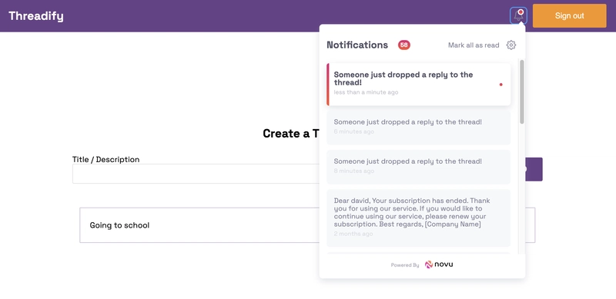Click the notification bell icon
616x299 pixels.
click(x=518, y=15)
